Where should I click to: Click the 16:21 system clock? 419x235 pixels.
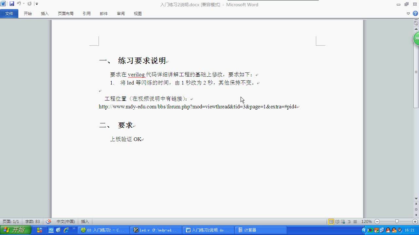(410, 230)
